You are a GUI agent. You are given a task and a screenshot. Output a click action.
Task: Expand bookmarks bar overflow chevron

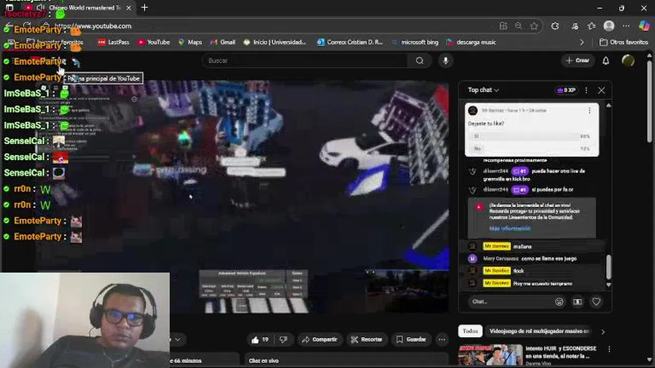point(582,42)
